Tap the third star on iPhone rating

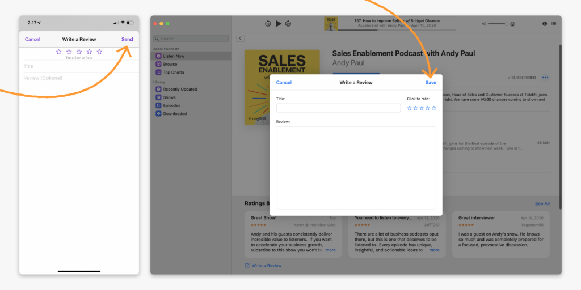(x=79, y=52)
